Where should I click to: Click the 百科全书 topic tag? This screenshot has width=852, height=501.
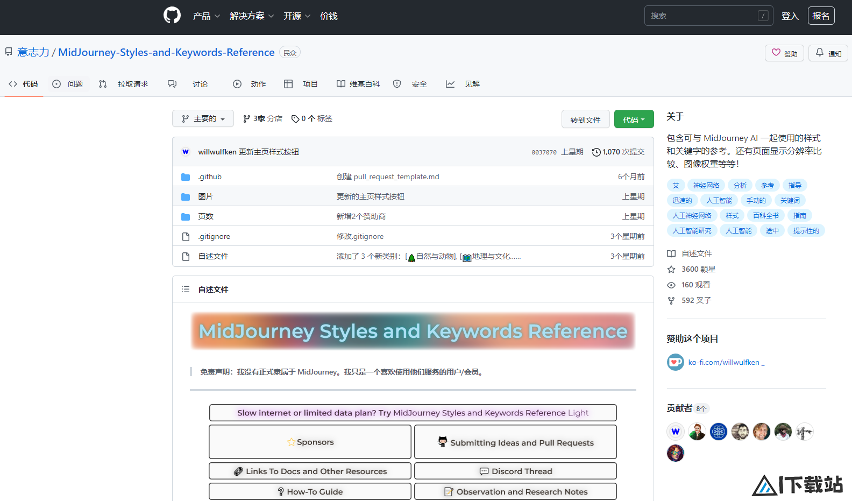(765, 215)
